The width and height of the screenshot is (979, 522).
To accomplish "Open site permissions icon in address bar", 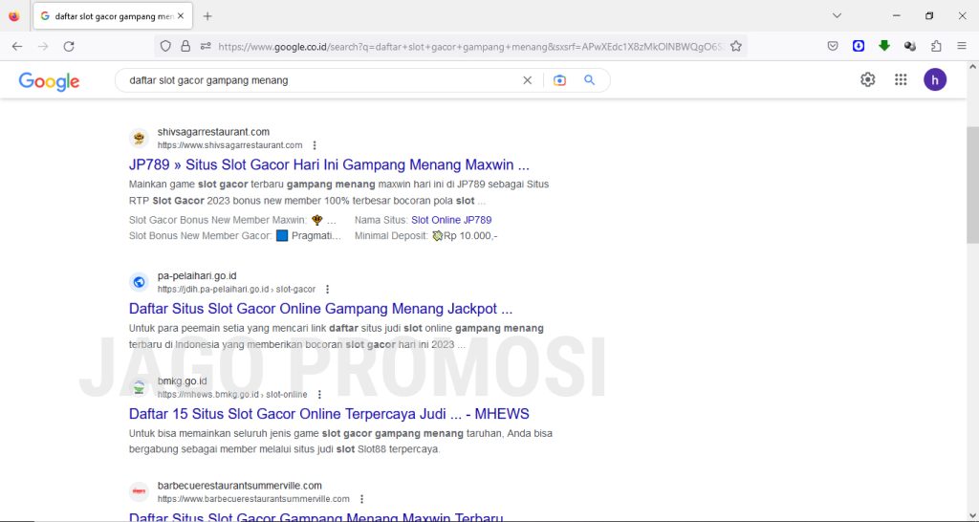I will (x=206, y=46).
